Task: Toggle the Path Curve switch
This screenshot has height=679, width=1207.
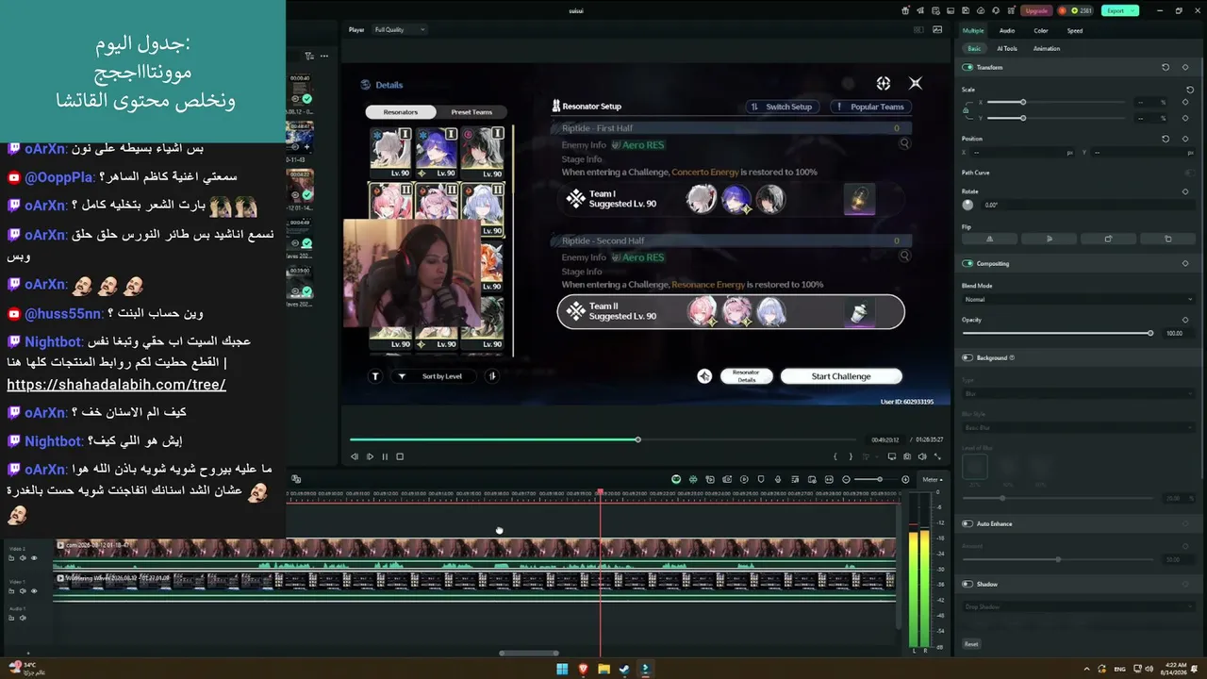Action: pos(1189,173)
